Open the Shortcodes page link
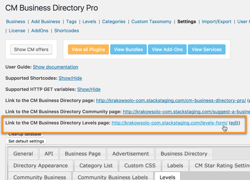 click(x=67, y=30)
